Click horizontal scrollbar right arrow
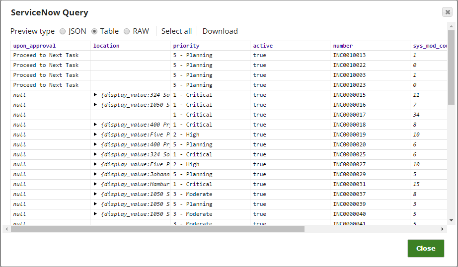 pos(443,229)
